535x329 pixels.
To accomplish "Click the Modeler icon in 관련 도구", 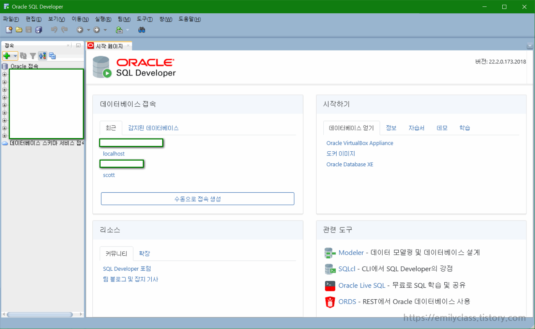I will (x=330, y=253).
